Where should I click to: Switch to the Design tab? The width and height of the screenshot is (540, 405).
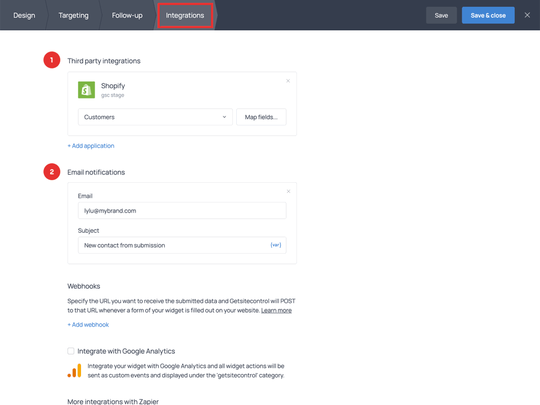pos(24,15)
